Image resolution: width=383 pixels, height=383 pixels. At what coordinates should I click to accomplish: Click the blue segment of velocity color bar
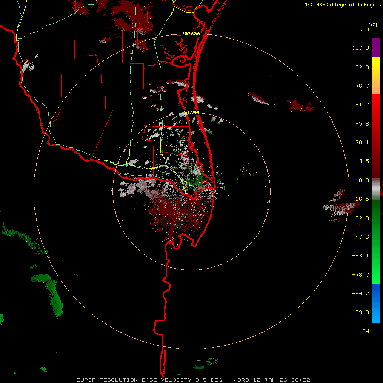click(x=376, y=303)
